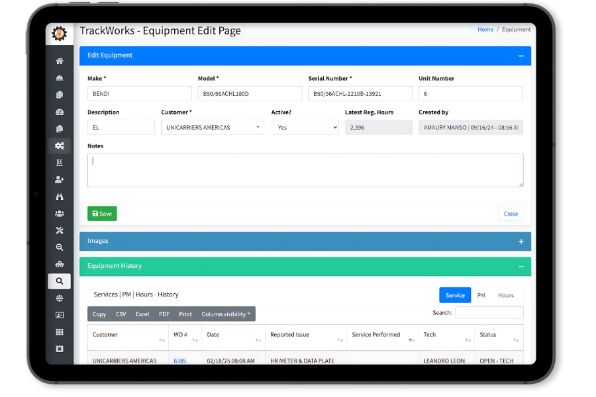Screen dimensions: 596x397
Task: Click the Latest Reg. Hours field
Action: point(379,127)
